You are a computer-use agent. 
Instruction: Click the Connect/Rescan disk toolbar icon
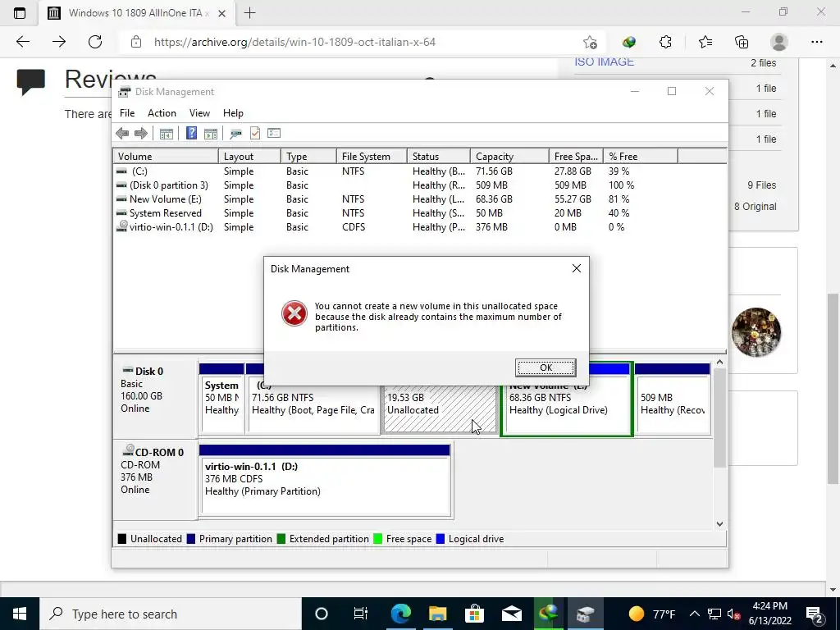[x=235, y=134]
